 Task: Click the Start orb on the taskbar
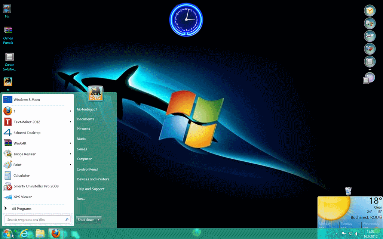coord(7,234)
